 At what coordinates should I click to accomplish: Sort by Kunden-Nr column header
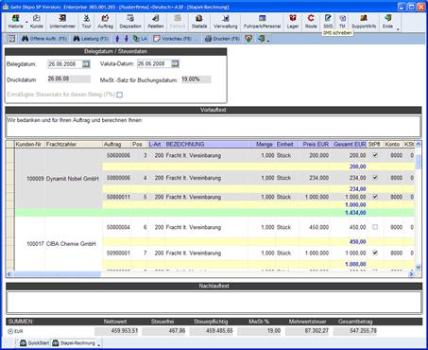(x=29, y=145)
